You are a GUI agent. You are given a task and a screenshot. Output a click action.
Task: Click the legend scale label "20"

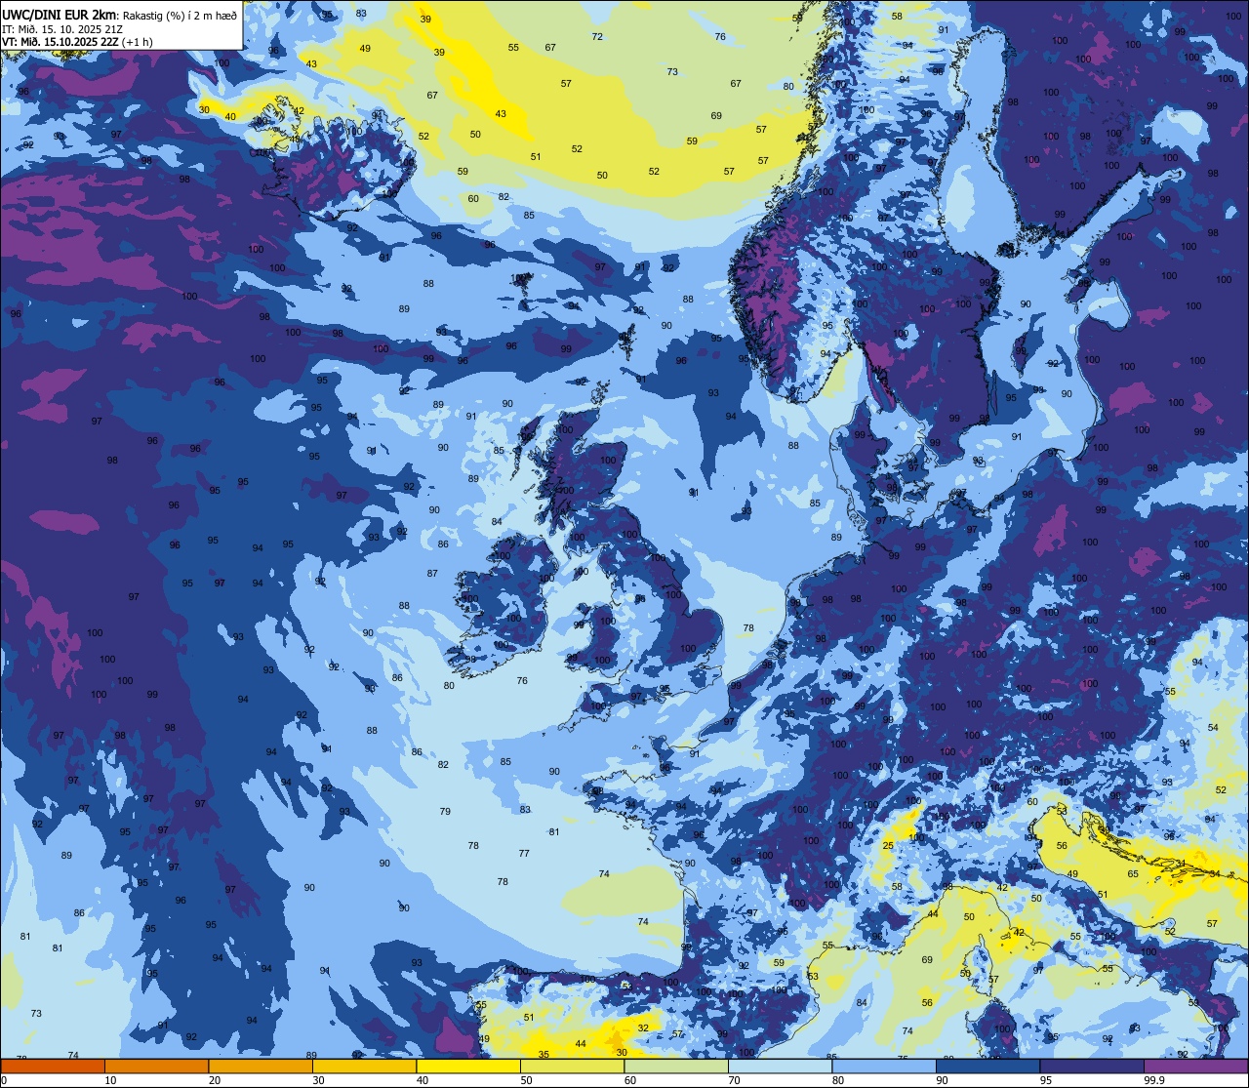point(215,1080)
